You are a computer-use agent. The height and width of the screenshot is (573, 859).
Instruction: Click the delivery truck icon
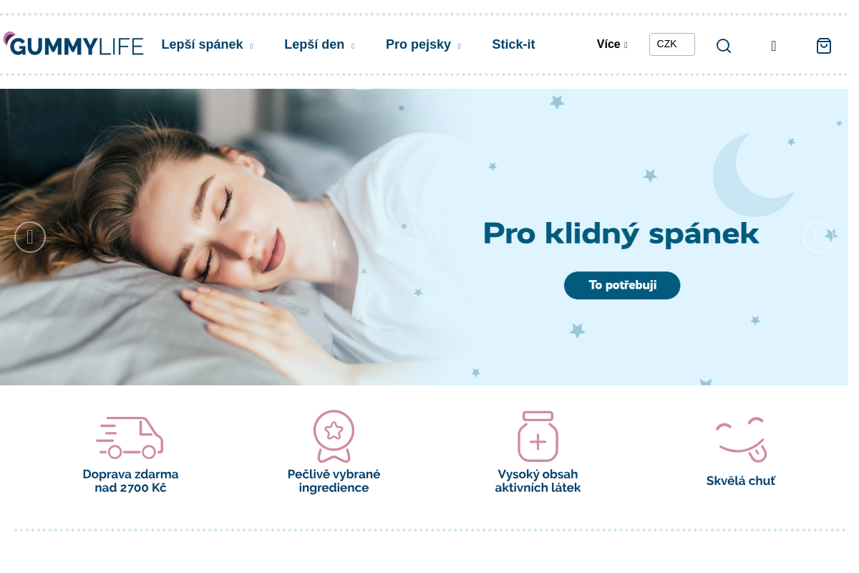130,438
